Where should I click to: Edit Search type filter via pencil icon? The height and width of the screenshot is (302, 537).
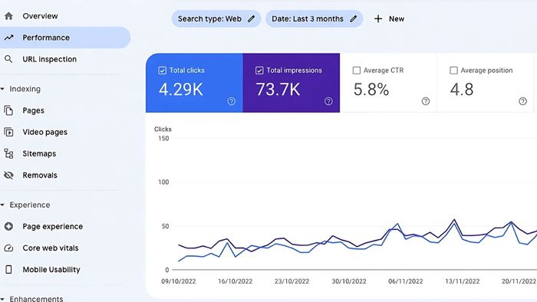click(252, 19)
